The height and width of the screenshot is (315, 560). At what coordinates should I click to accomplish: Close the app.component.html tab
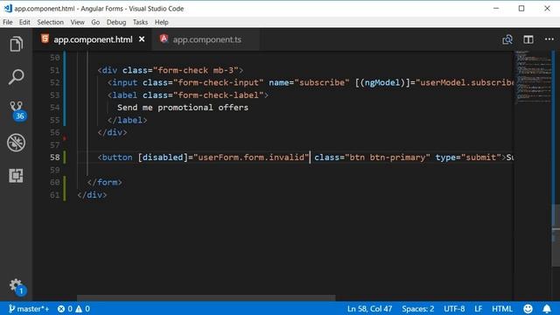coord(142,39)
